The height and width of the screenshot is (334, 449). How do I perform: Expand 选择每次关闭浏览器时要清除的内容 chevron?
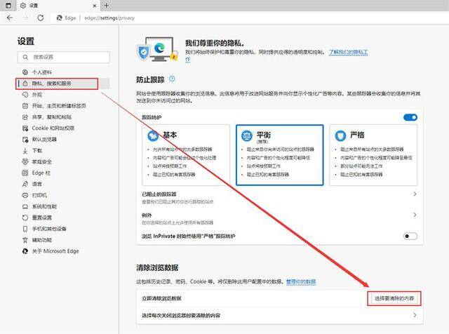[415, 315]
